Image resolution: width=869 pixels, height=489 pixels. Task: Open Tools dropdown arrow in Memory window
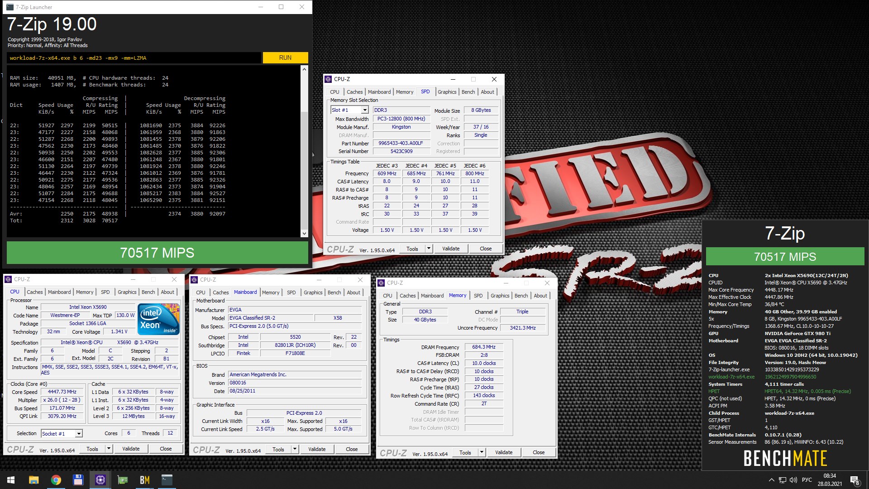(482, 452)
